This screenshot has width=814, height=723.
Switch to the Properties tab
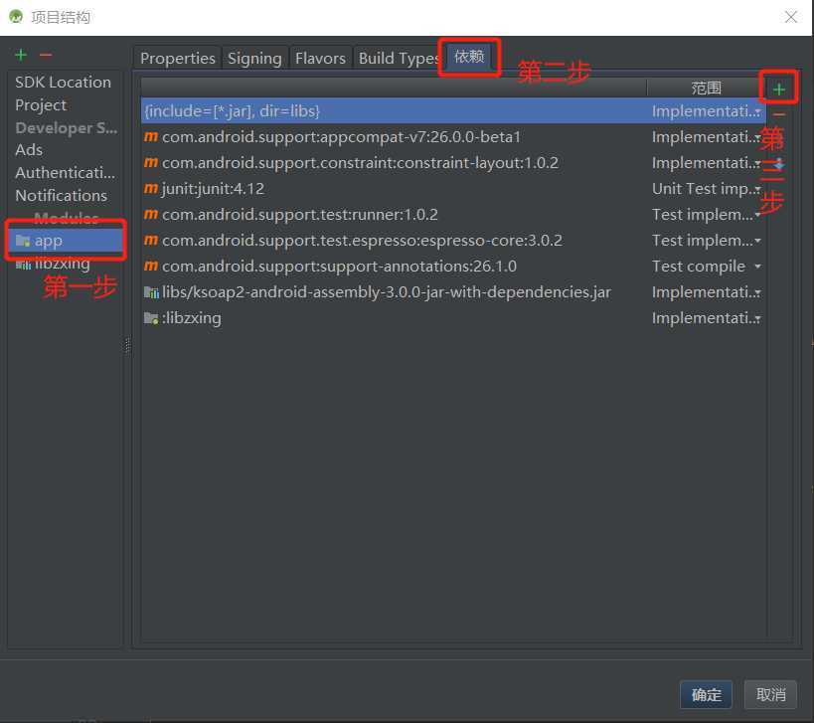click(x=178, y=58)
